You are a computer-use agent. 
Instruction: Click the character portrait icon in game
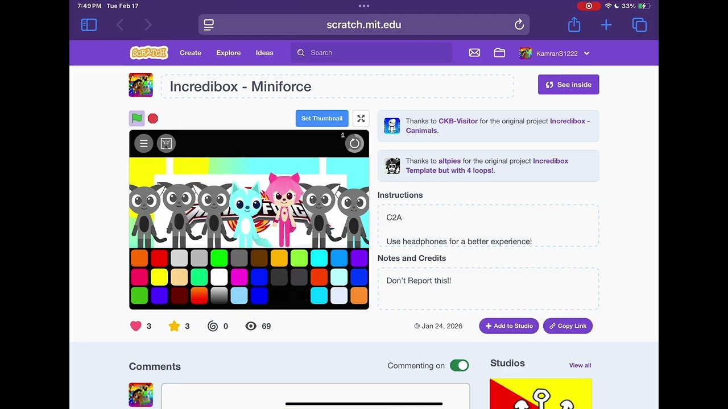[x=166, y=143]
